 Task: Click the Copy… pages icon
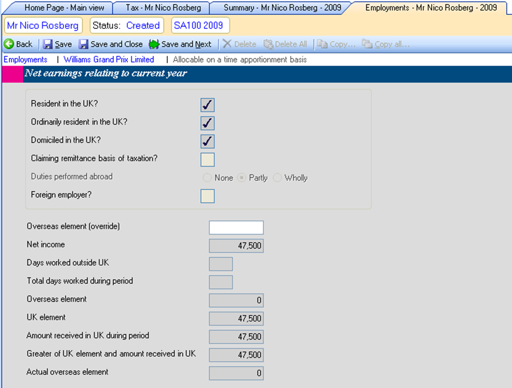point(322,44)
